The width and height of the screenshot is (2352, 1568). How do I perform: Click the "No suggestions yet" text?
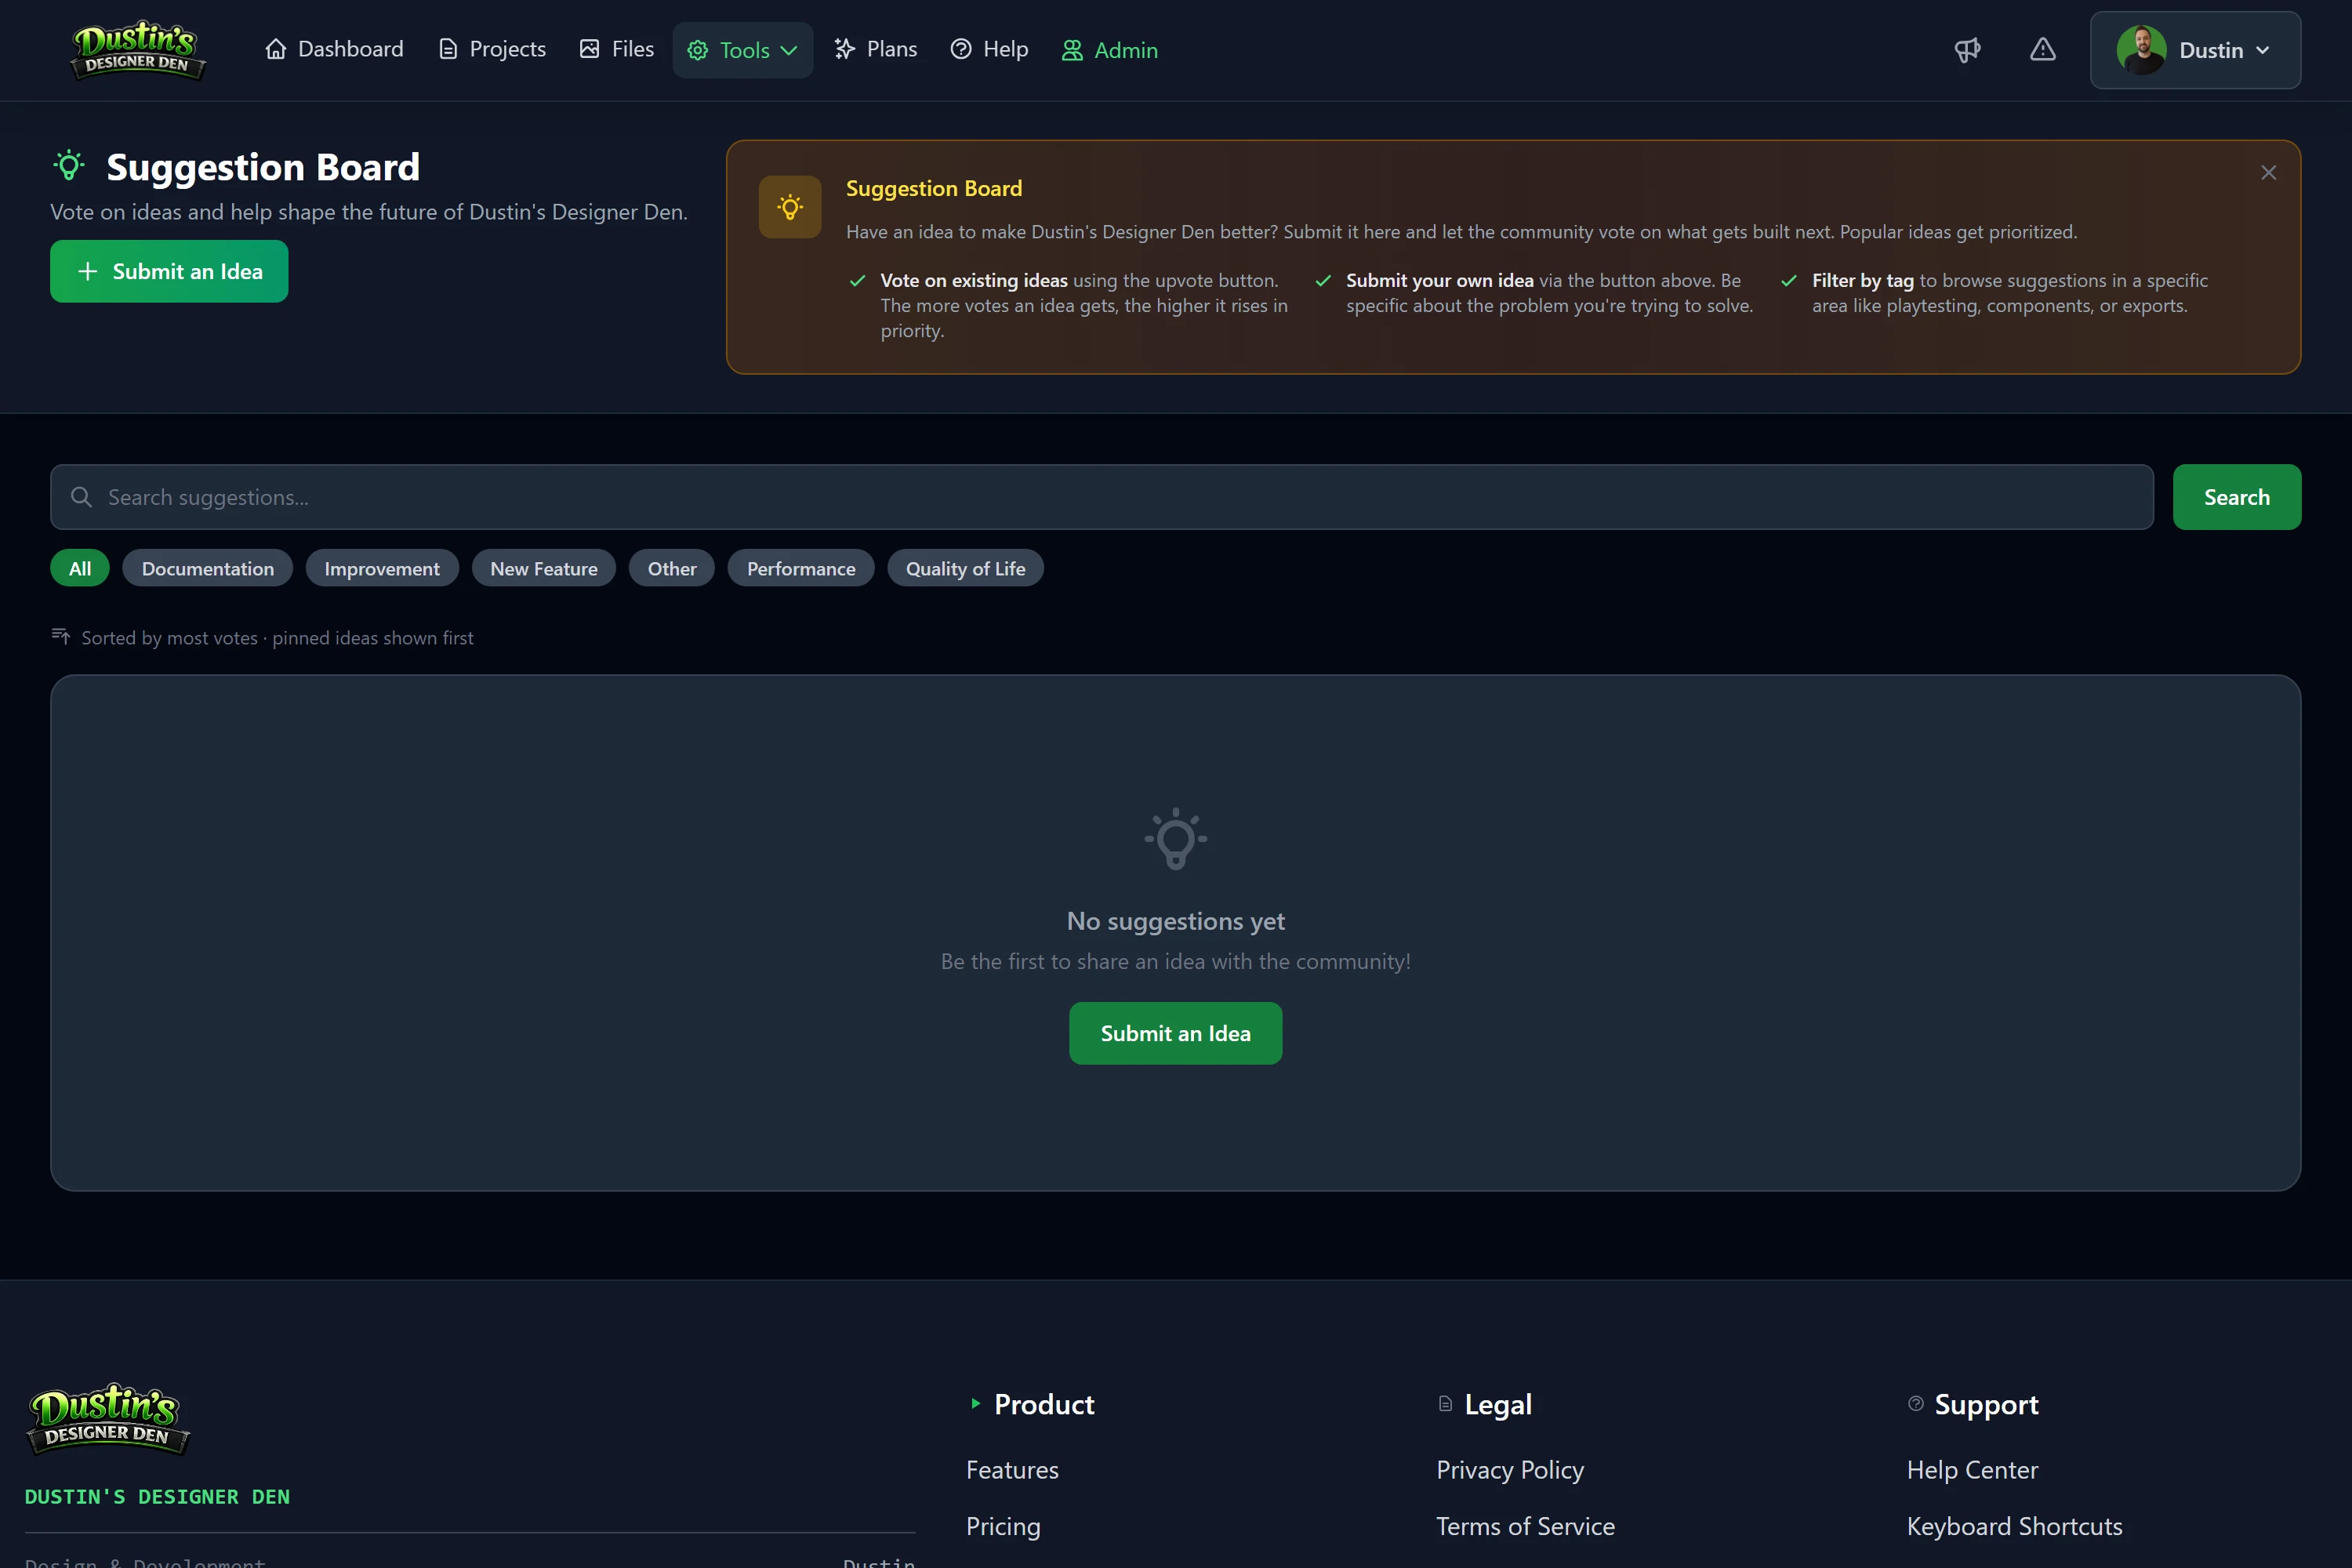coord(1175,921)
